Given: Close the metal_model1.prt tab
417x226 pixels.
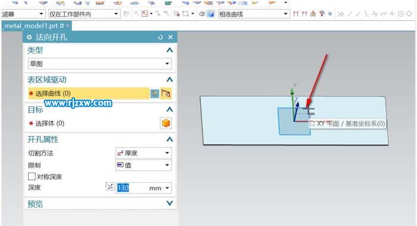Looking at the screenshot, I should tap(68, 26).
